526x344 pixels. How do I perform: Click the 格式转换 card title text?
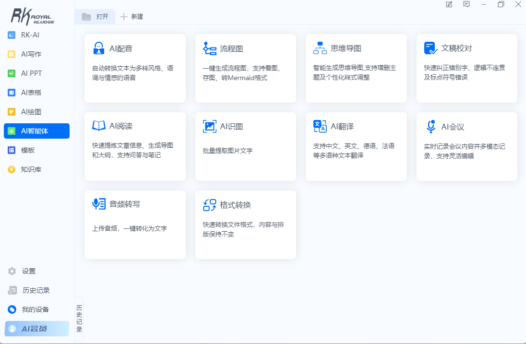pos(236,205)
